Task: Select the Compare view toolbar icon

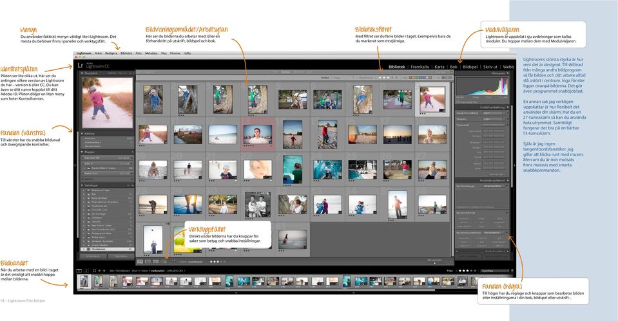Action: point(156,261)
